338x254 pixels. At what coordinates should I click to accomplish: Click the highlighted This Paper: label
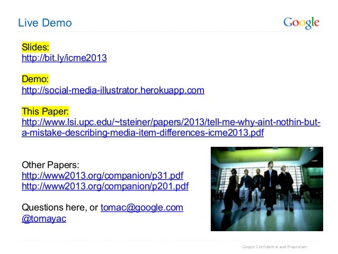click(x=45, y=111)
